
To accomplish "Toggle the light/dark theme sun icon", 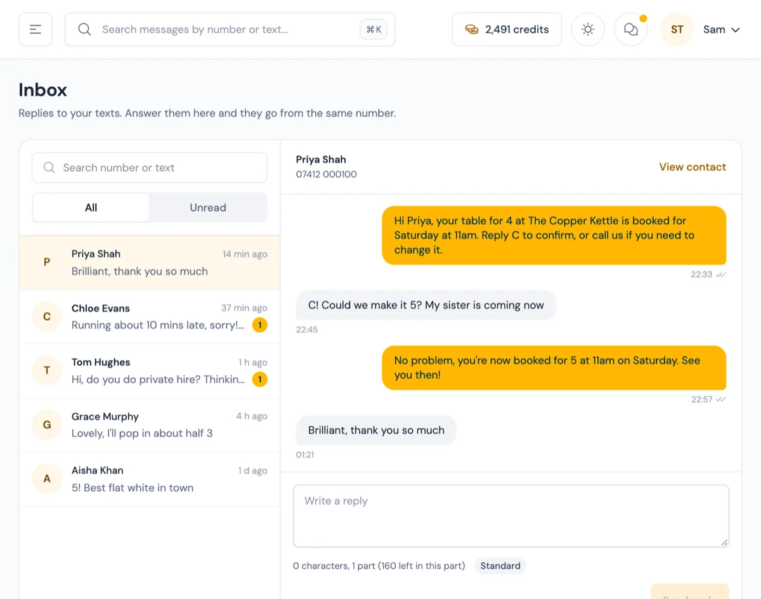I will coord(588,29).
